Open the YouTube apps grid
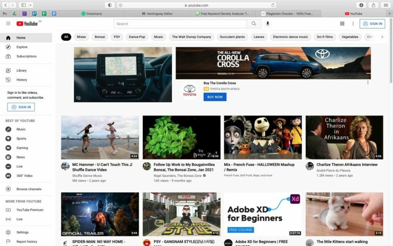 pos(342,23)
